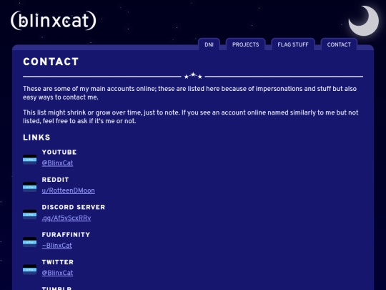
Task: Visit the u/RotteenDMoon Reddit link
Action: pos(68,190)
